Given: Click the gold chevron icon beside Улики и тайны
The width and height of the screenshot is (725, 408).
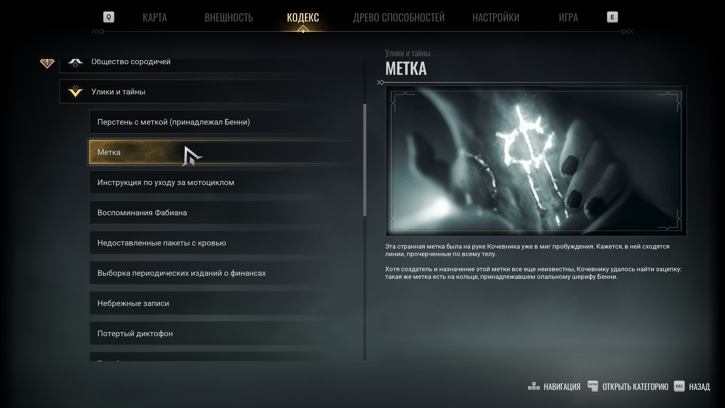Looking at the screenshot, I should click(76, 91).
